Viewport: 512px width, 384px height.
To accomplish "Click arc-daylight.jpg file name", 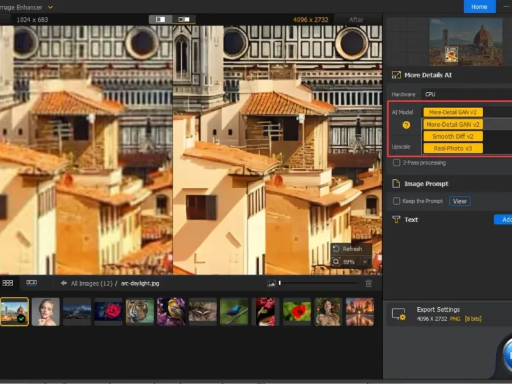I will pyautogui.click(x=140, y=284).
